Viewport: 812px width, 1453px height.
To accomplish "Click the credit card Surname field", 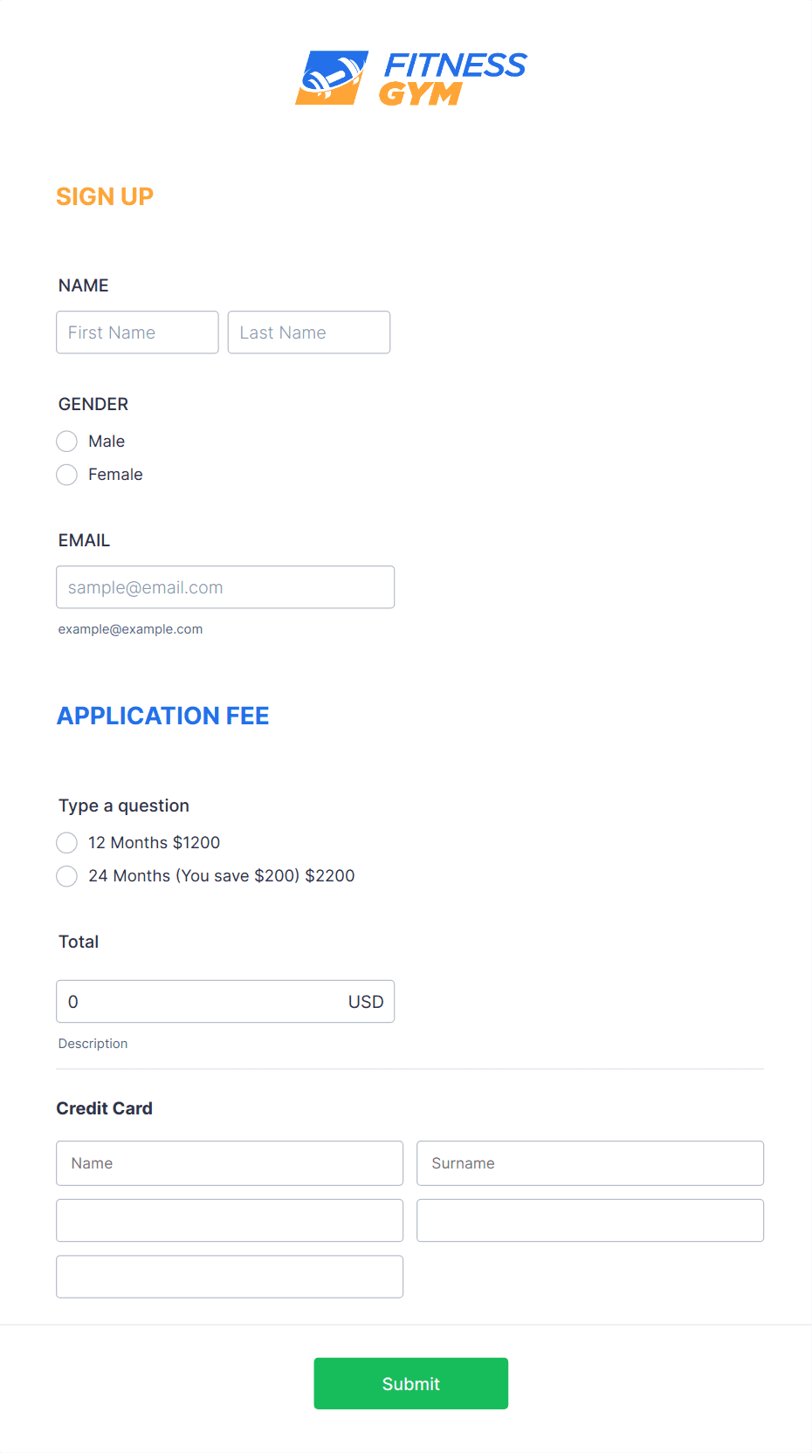I will tap(589, 1163).
